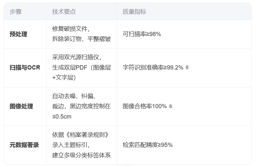Click the 图像合格率100% text
This screenshot has width=256, height=167.
(x=145, y=106)
